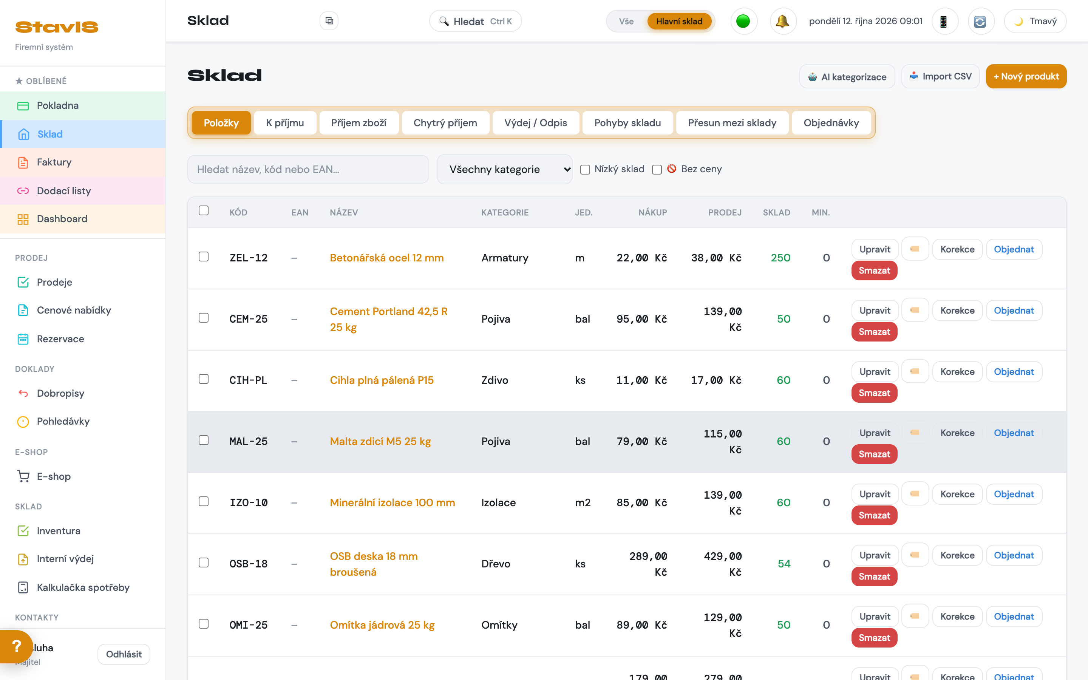Click the label tag icon for CEM-25 row
1088x680 pixels.
click(x=915, y=310)
